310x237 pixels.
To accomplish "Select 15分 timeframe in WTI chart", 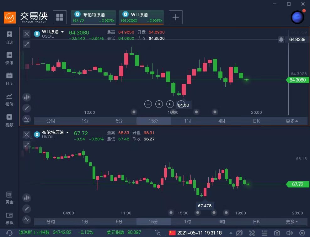I will click(153, 121).
